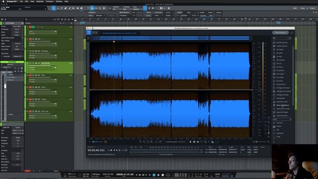Open the Azimuth utility module

(279, 123)
